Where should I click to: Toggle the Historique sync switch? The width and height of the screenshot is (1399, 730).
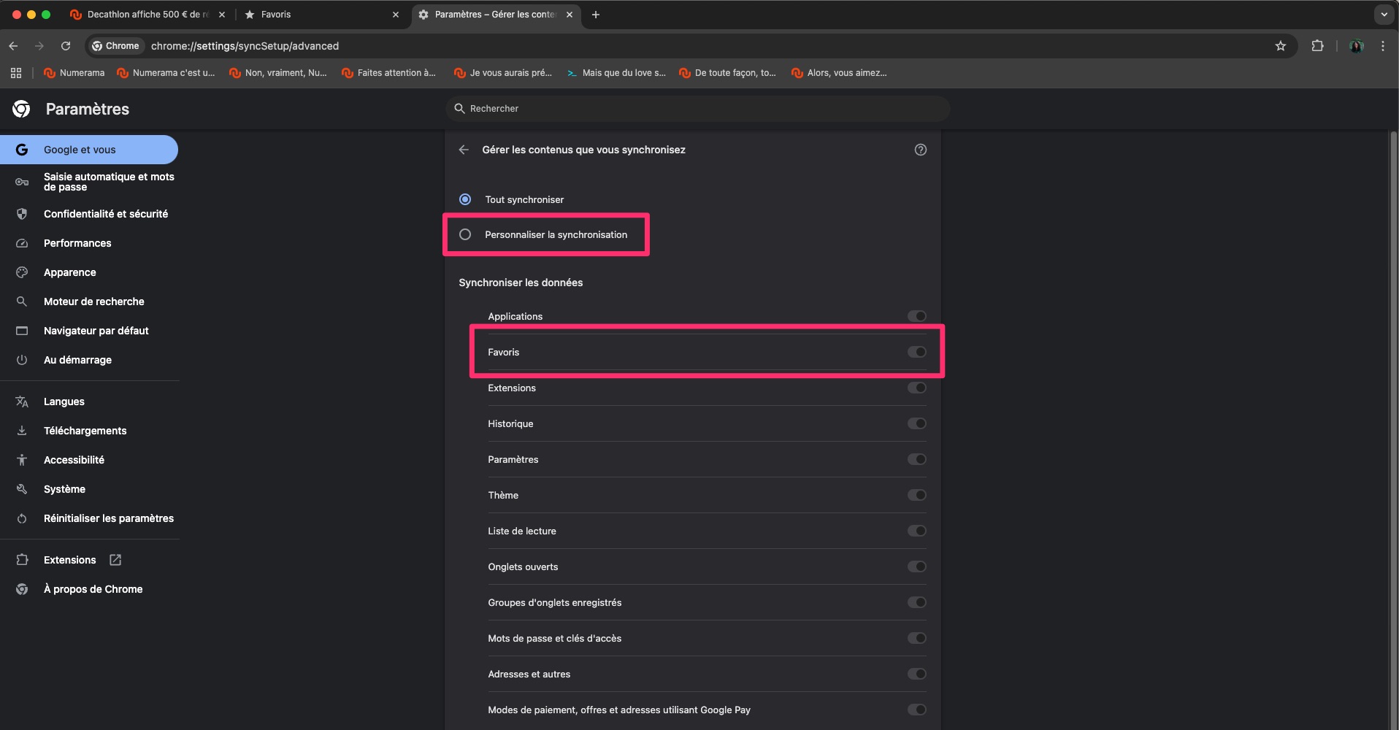click(917, 423)
